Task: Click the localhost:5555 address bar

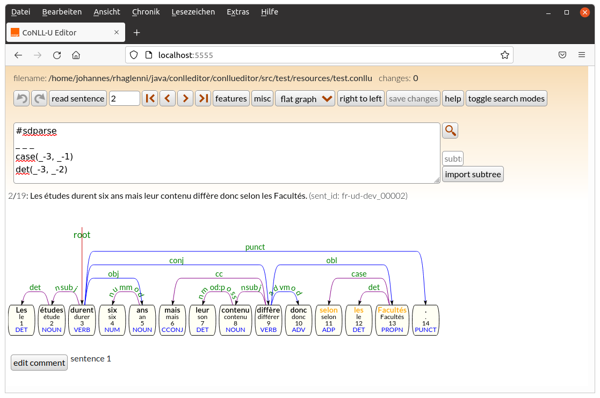Action: pos(319,55)
